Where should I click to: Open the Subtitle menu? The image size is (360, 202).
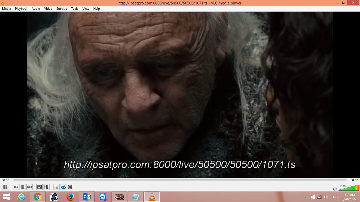tap(62, 9)
